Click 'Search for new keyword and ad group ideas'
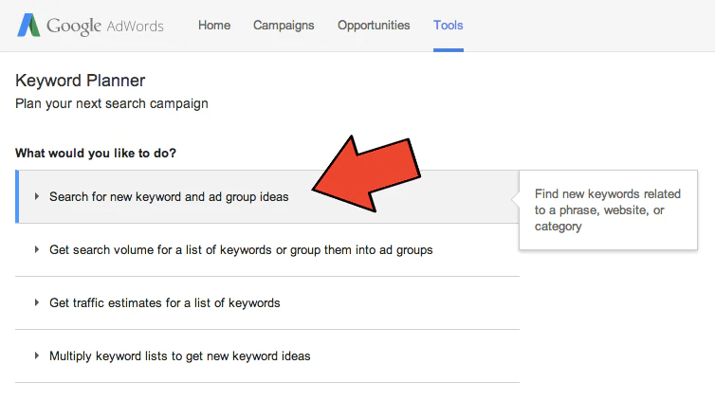Screen dimensions: 715x419 (x=169, y=197)
